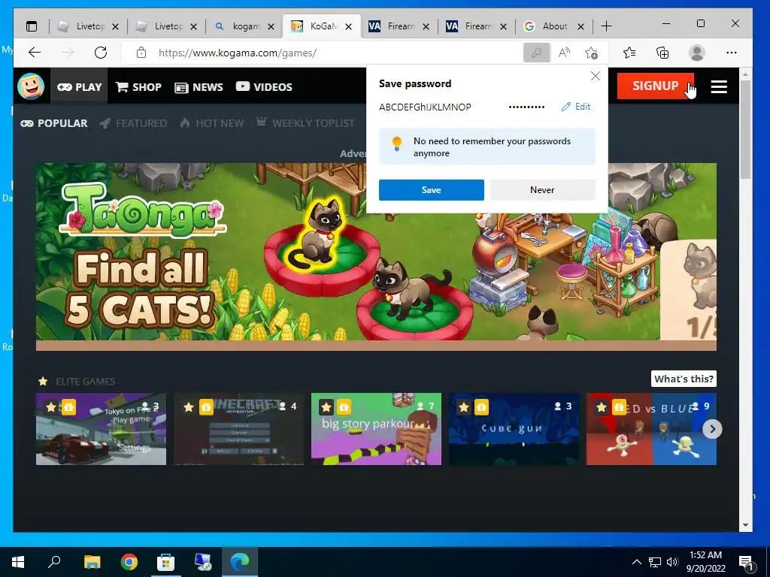Open taskbar clock and date
Screen dimensions: 770x577
pyautogui.click(x=705, y=562)
